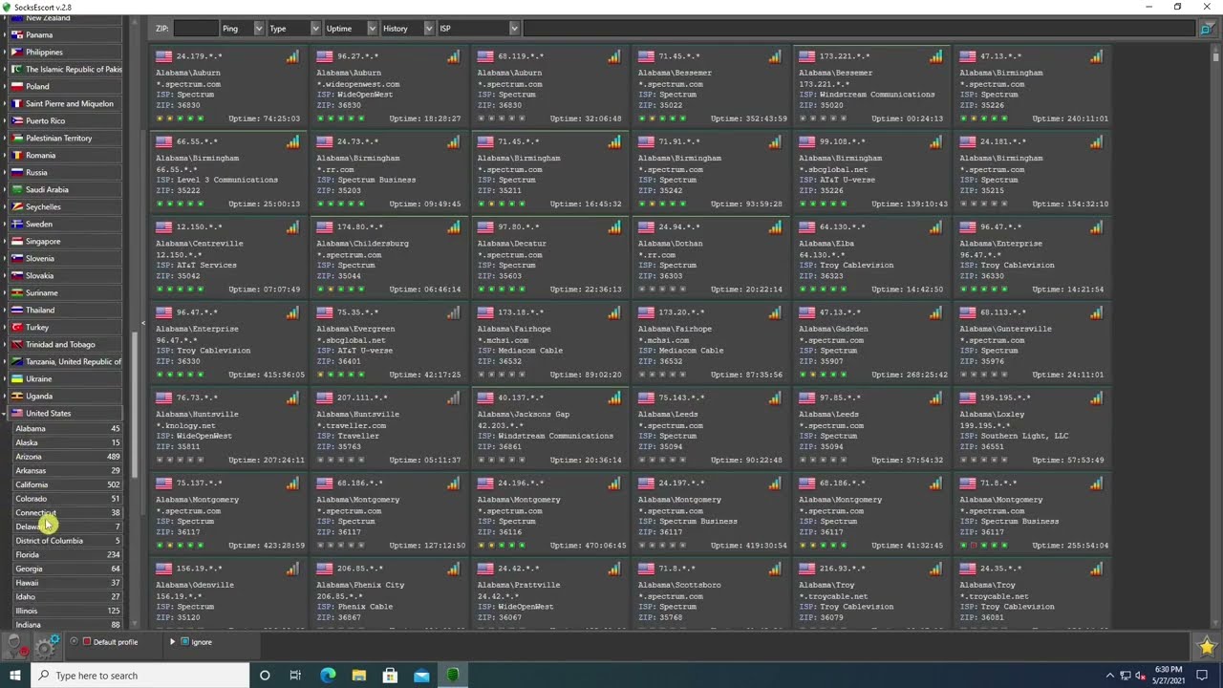Click signal bars icon on 68.119.*.* card
1223x688 pixels.
614,56
